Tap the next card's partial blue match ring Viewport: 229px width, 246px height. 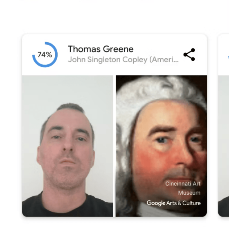click(229, 57)
